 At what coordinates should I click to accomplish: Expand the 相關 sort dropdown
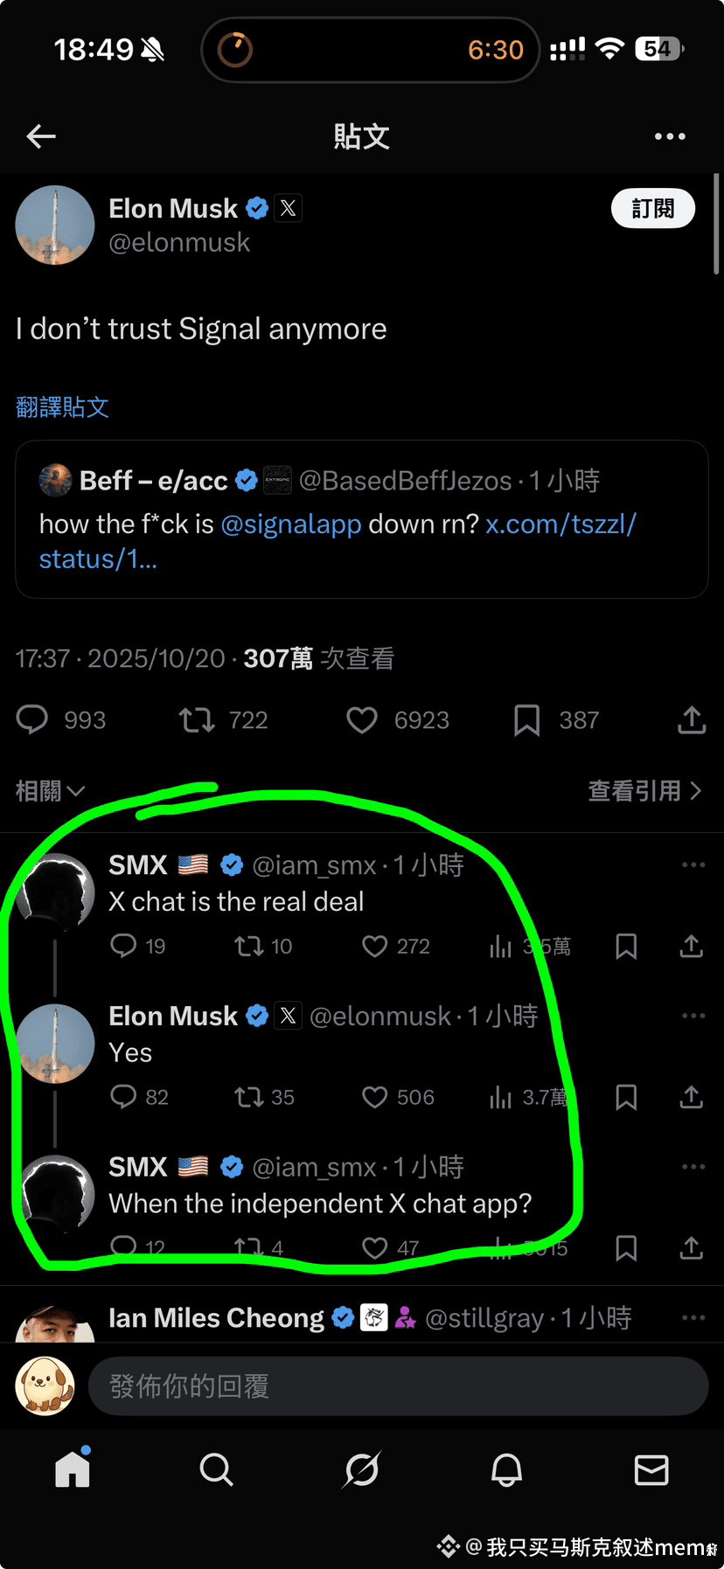click(50, 791)
